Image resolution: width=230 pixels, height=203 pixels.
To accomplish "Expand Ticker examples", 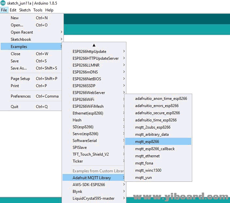I will pyautogui.click(x=93, y=161).
